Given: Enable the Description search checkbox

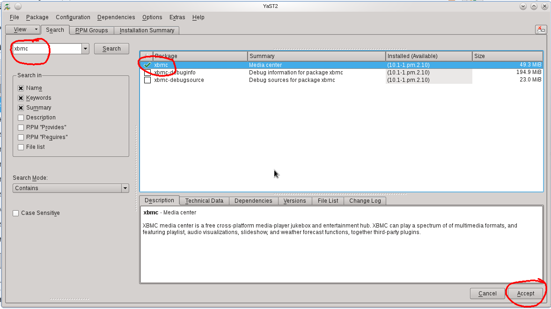Looking at the screenshot, I should [21, 118].
